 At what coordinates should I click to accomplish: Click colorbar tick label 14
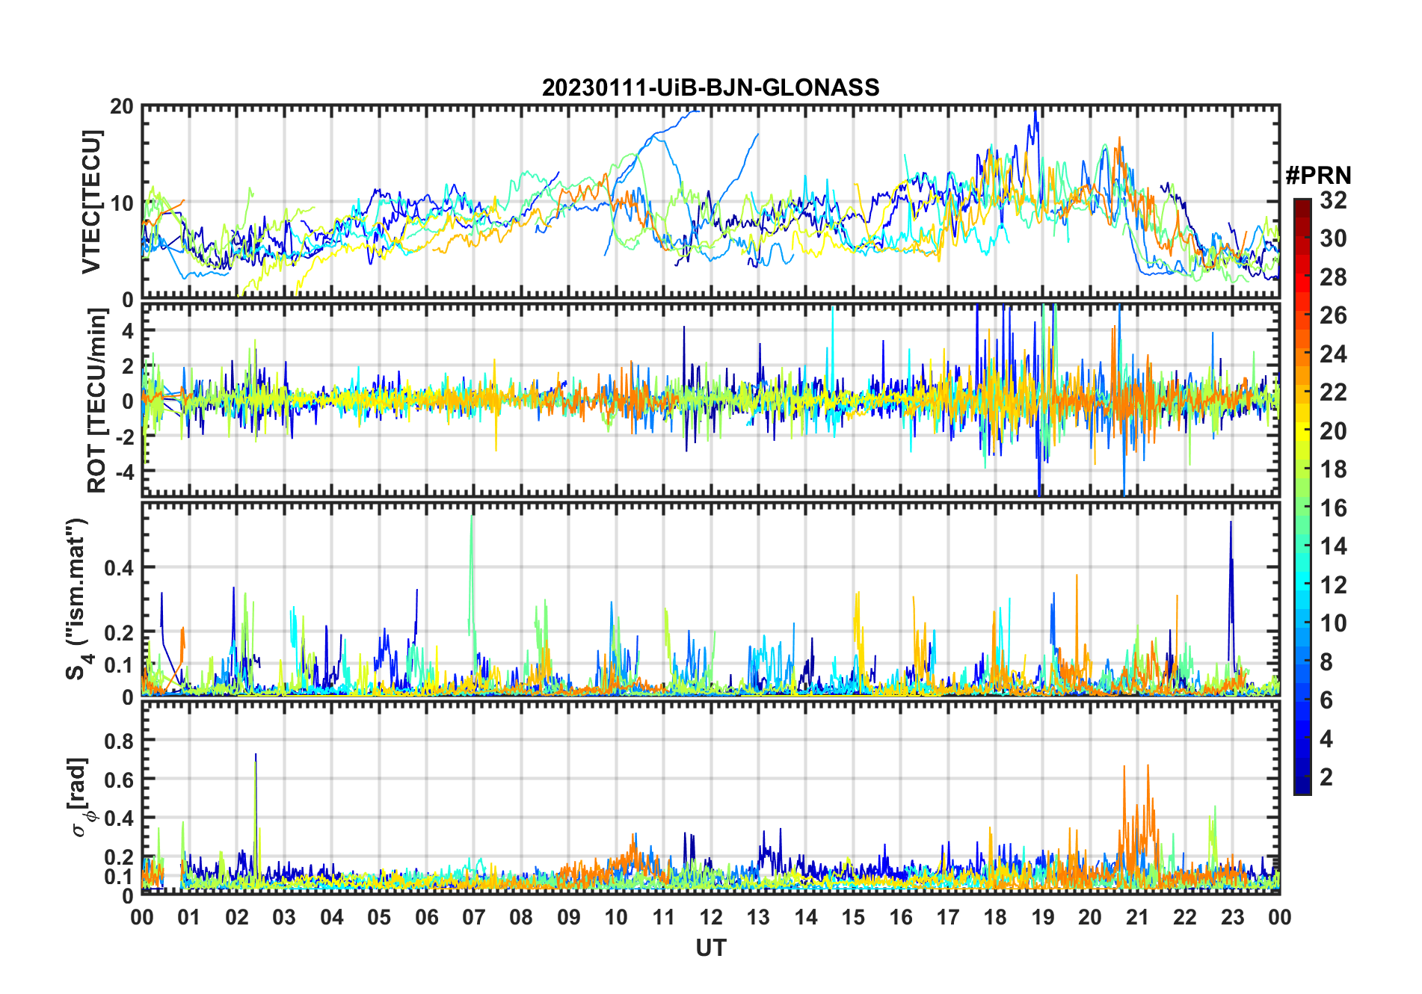coord(1333,546)
